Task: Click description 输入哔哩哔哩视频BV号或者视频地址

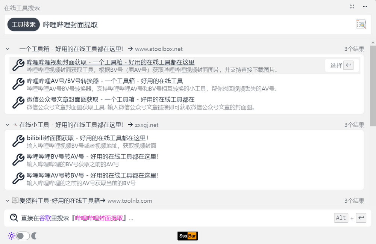Action: pos(91,146)
